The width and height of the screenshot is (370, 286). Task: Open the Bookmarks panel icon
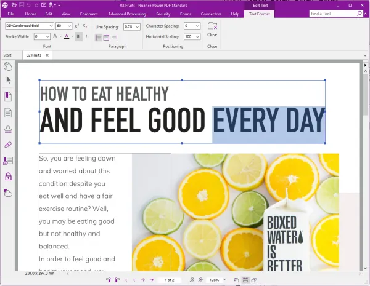point(8,97)
